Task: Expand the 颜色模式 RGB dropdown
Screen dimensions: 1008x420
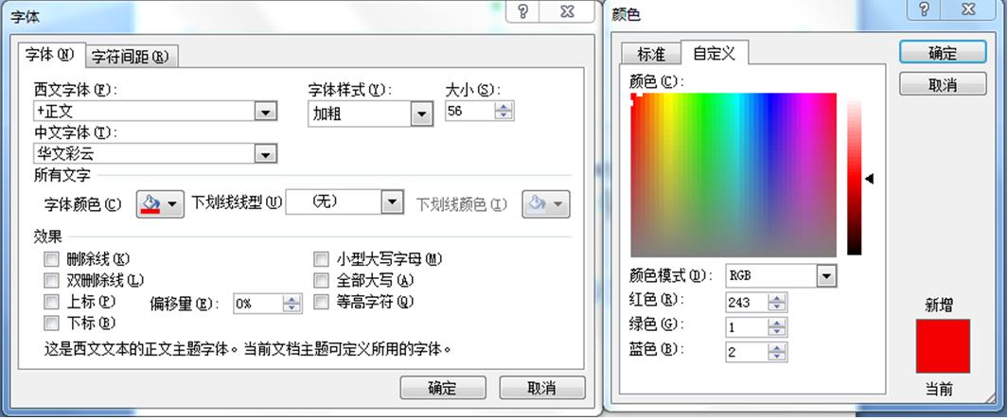Action: (827, 276)
